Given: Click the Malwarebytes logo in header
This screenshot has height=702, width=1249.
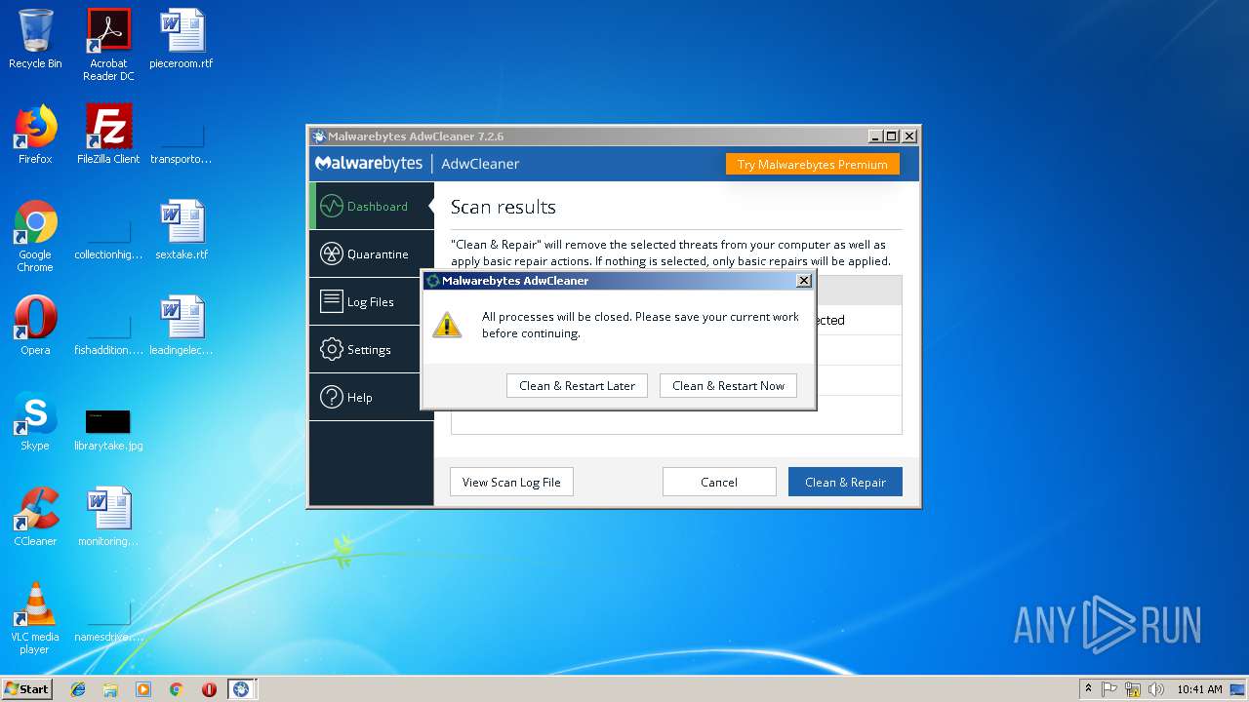Looking at the screenshot, I should click(369, 164).
